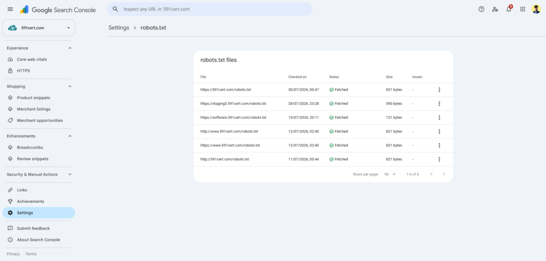This screenshot has height=261, width=546.
Task: Open more options for http://www.591cert.com/robots.txt
Action: [439, 132]
